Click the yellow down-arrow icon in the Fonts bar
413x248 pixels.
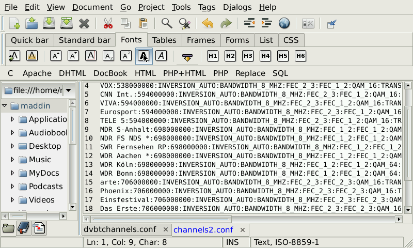(187, 57)
